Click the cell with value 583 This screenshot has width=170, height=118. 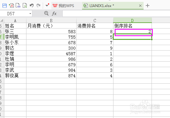click(51, 31)
